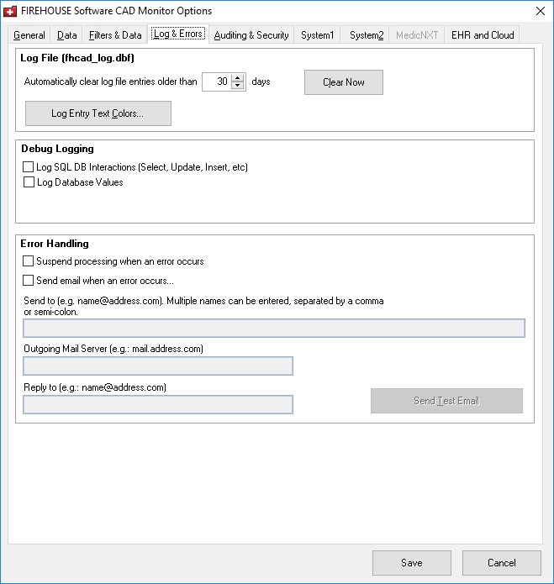Click the Debug Logging section heading
This screenshot has height=584, width=554.
(x=57, y=149)
